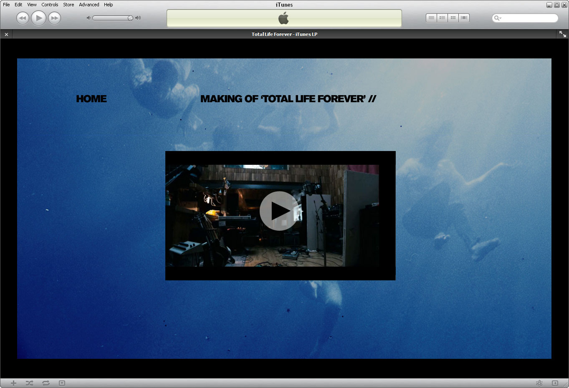The height and width of the screenshot is (388, 569).
Task: Close the iTunes window
Action: click(564, 5)
